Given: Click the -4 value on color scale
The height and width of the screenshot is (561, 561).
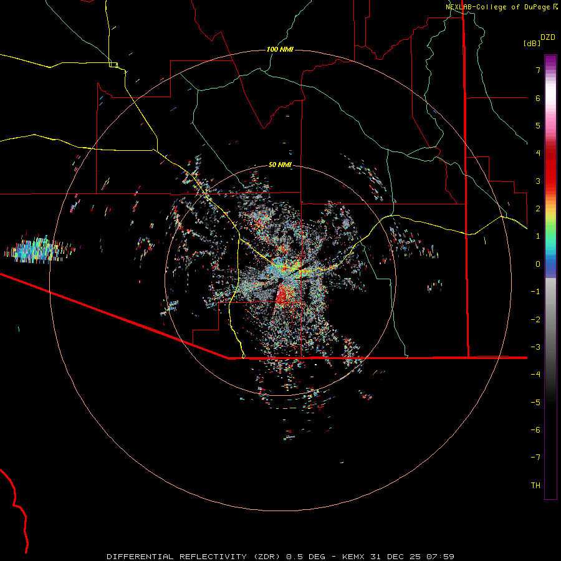Looking at the screenshot, I should 535,374.
